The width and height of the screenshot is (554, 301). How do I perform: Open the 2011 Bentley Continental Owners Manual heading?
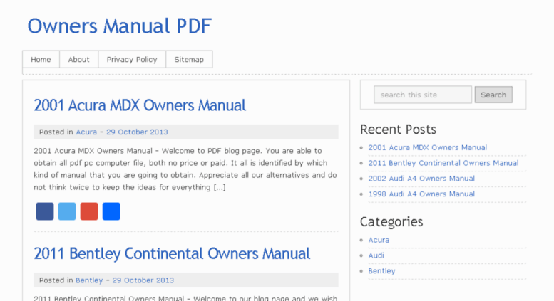(x=172, y=254)
